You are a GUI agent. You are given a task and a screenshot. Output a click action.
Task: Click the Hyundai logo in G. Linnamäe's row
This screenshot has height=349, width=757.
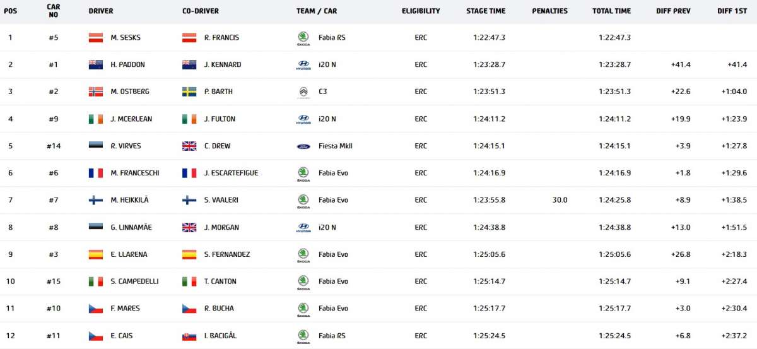[x=303, y=228]
